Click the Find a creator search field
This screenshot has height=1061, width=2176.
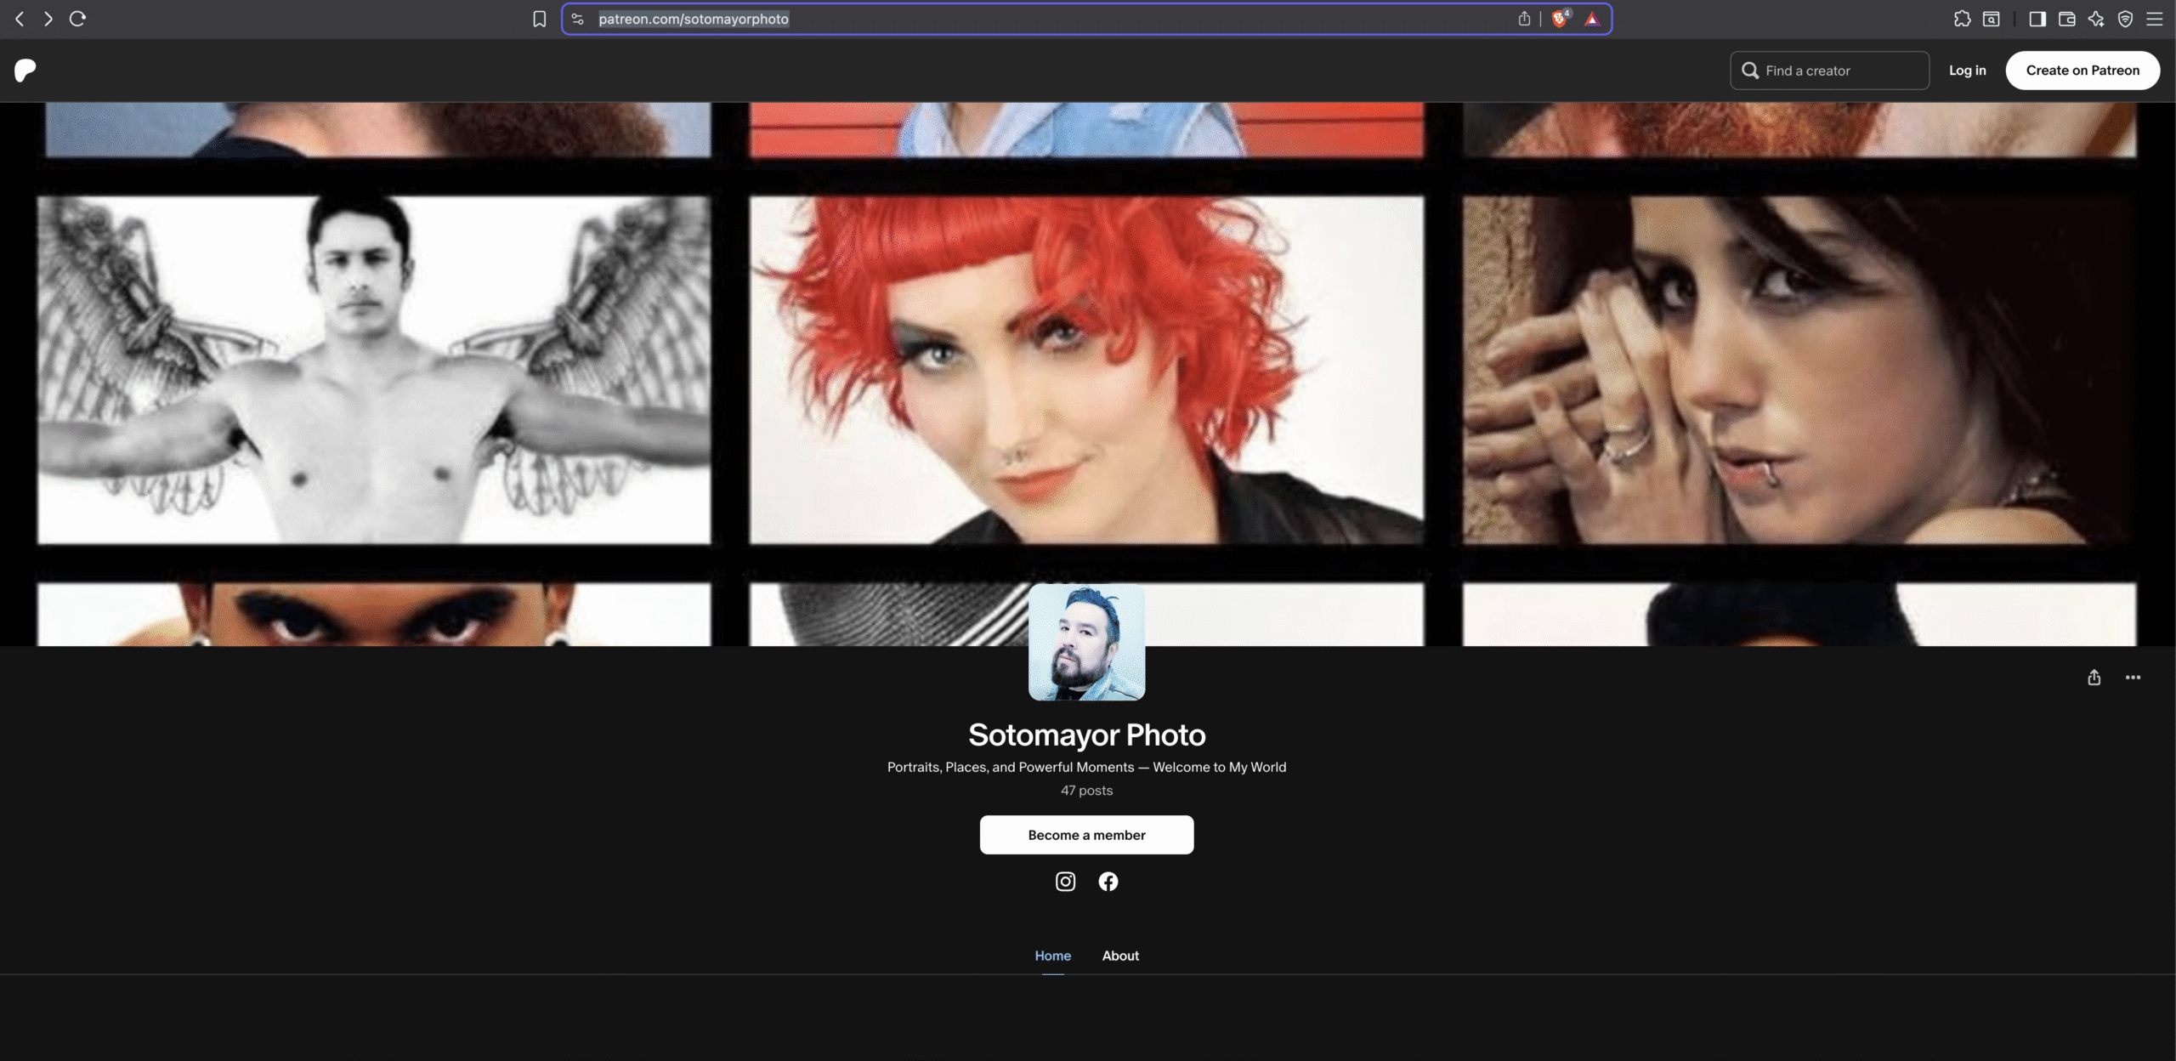1829,70
